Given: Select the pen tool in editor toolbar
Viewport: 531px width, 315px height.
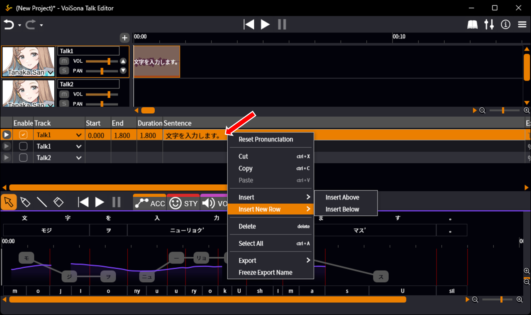Looking at the screenshot, I should point(25,202).
